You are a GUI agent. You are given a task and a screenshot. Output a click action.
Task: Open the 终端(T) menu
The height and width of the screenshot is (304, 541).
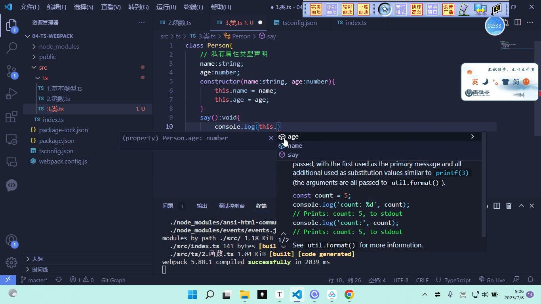193,7
